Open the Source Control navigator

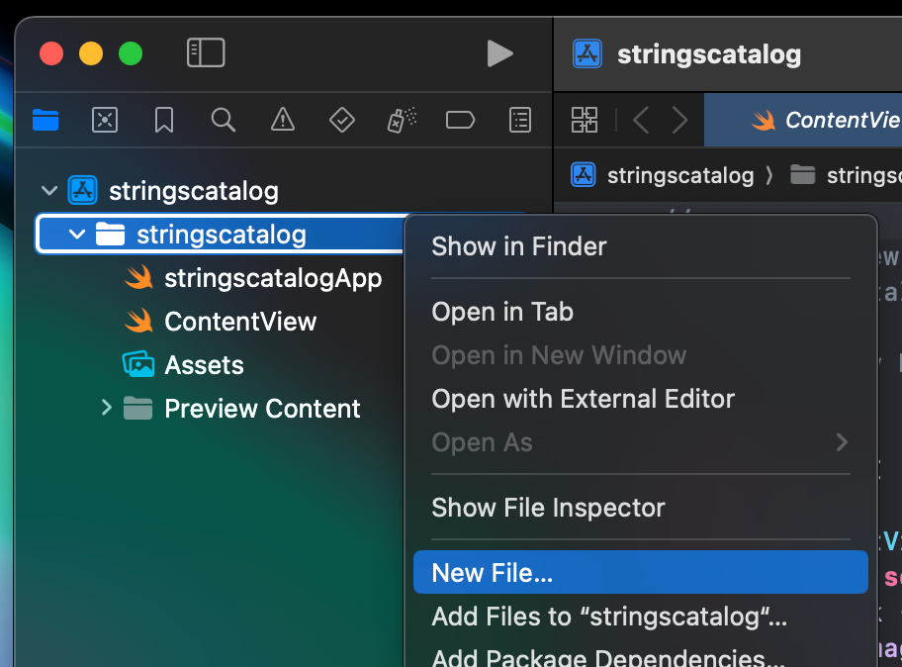(105, 120)
